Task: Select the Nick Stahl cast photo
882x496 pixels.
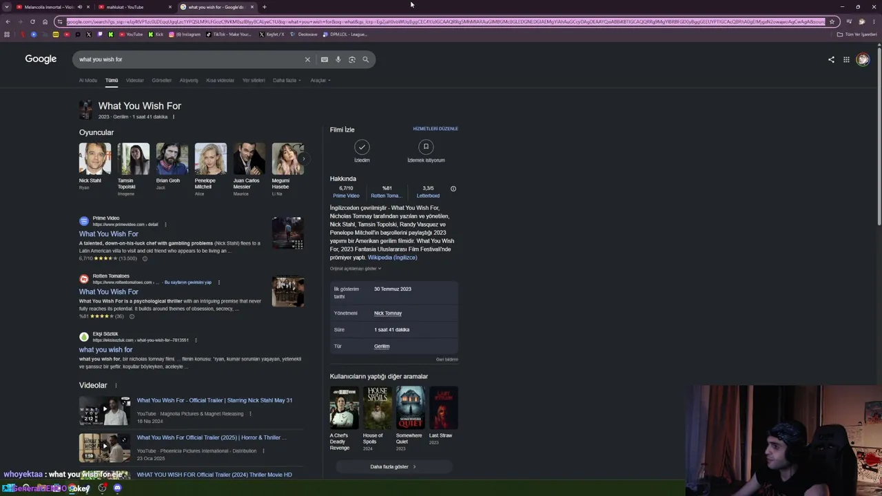Action: pos(94,159)
